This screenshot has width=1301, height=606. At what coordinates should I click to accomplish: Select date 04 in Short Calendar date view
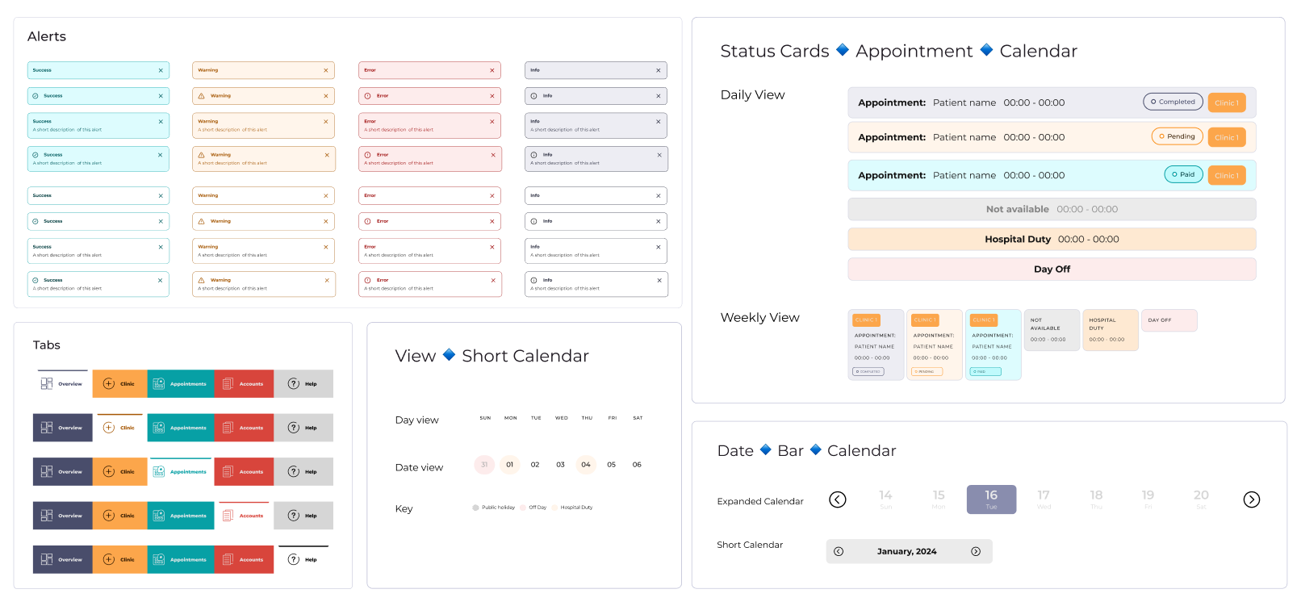coord(586,465)
